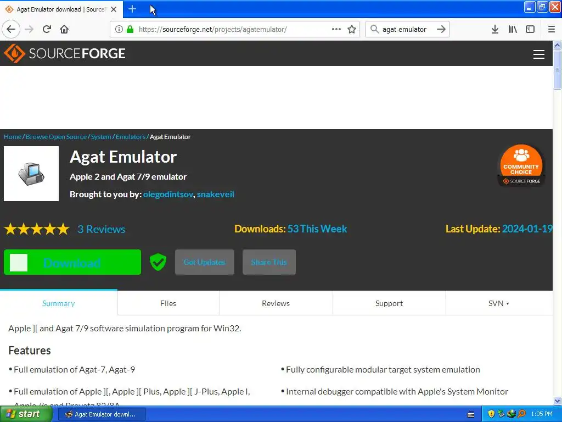Click the green secure connection padlock
Viewport: 562px width, 422px height.
point(130,29)
